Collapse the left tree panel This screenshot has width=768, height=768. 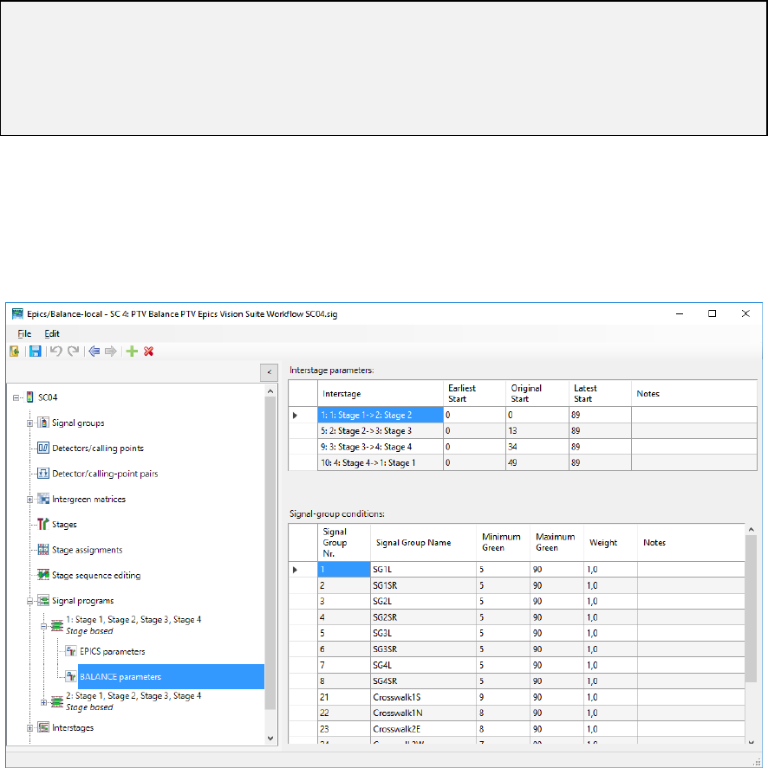click(x=269, y=371)
